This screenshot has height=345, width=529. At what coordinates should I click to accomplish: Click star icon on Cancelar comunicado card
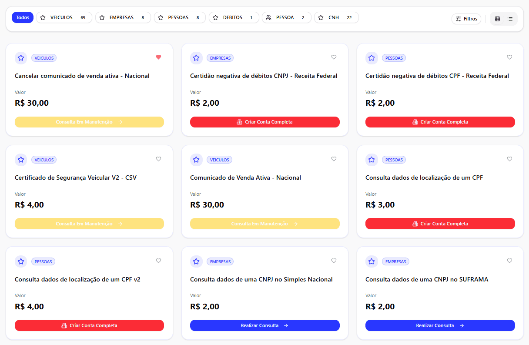point(21,58)
